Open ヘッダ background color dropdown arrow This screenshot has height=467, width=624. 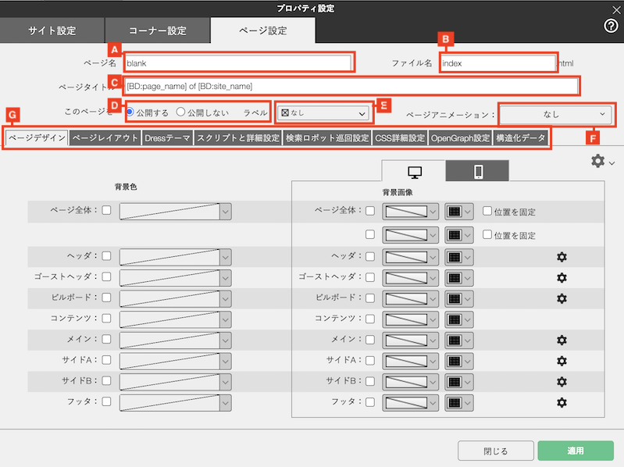pyautogui.click(x=226, y=256)
